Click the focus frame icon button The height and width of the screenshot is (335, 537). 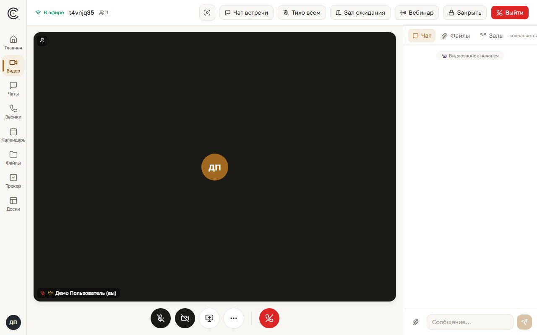point(207,13)
